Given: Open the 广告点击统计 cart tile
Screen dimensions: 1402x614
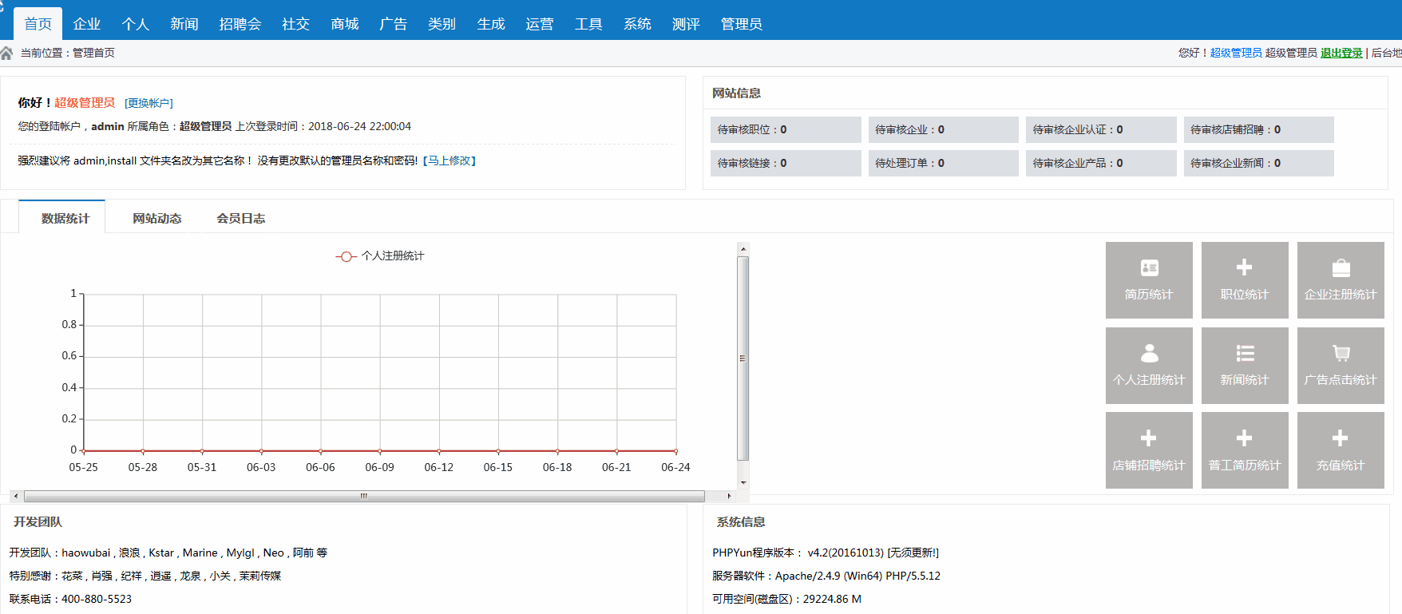Looking at the screenshot, I should pyautogui.click(x=1340, y=365).
